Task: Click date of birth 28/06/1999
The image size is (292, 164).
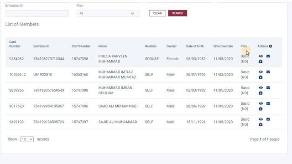Action: tap(196, 106)
